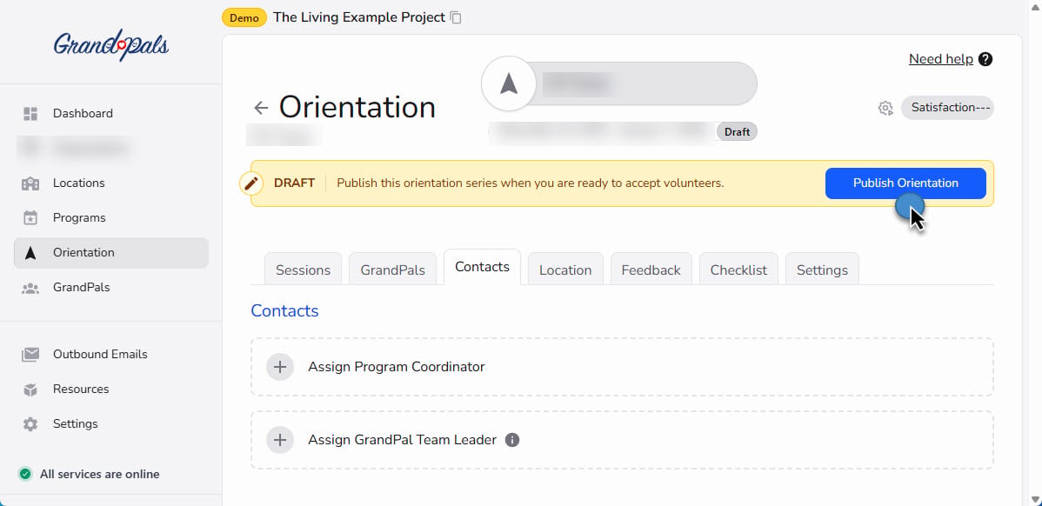Open the Satisfaction--- pill

pos(948,108)
